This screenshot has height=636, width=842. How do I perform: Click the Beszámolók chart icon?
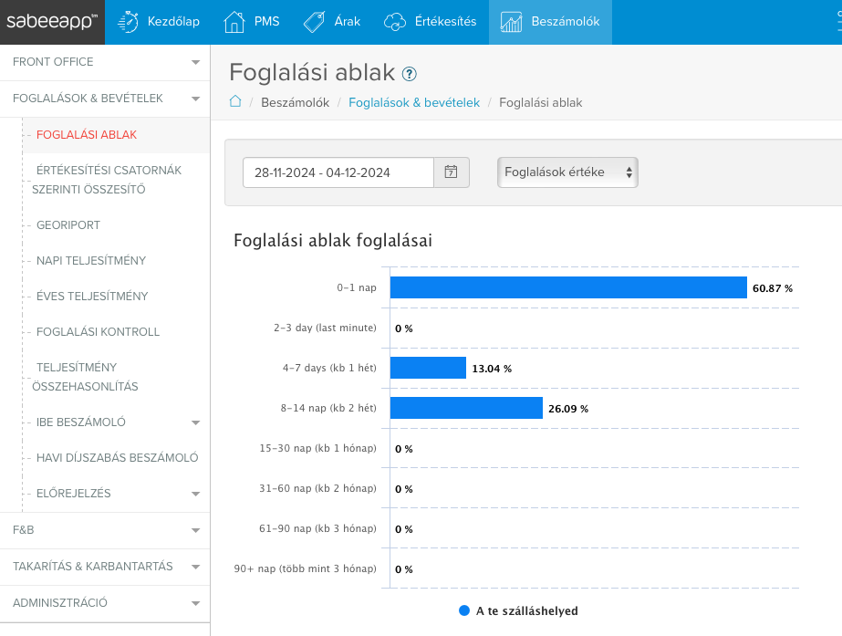coord(511,22)
